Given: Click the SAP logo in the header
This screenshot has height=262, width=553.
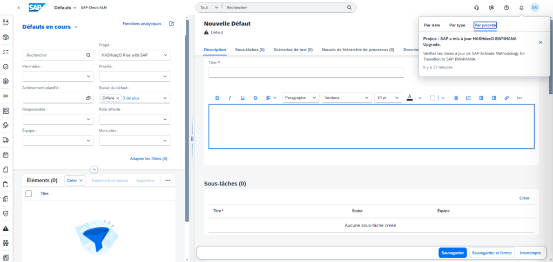Looking at the screenshot, I should (37, 8).
